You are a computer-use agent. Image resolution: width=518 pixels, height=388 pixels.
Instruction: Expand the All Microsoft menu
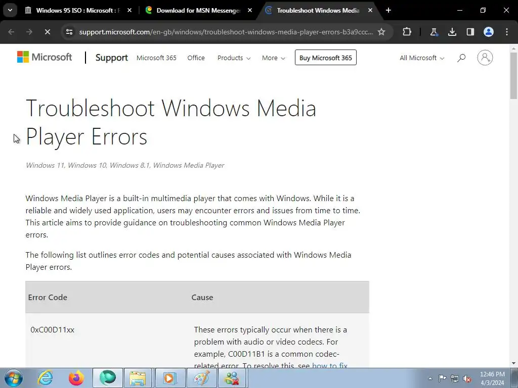pyautogui.click(x=422, y=58)
